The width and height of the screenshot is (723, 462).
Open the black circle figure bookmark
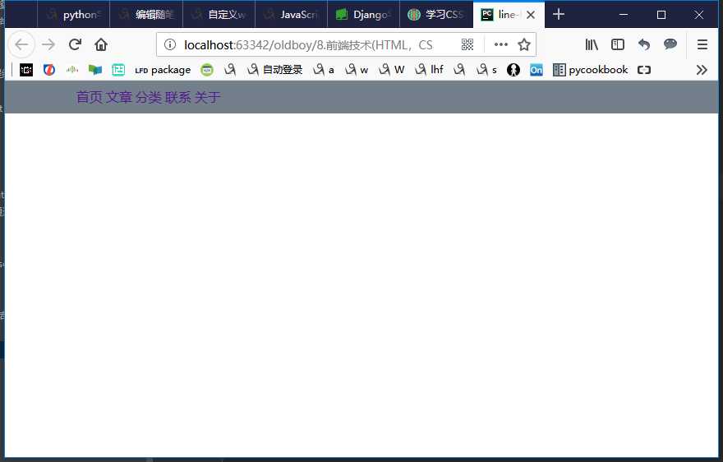pyautogui.click(x=513, y=70)
